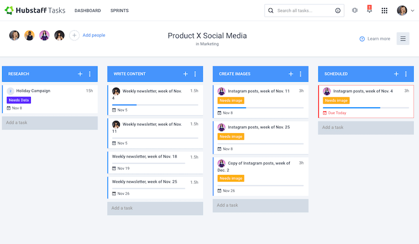Click plus icon in Scheduled column
Screen dimensions: 419x244
(396, 74)
